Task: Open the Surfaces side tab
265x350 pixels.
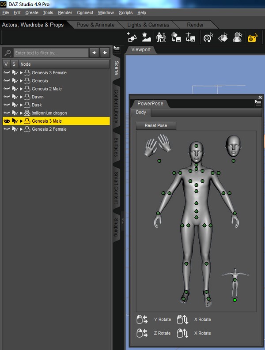Action: pos(117,147)
